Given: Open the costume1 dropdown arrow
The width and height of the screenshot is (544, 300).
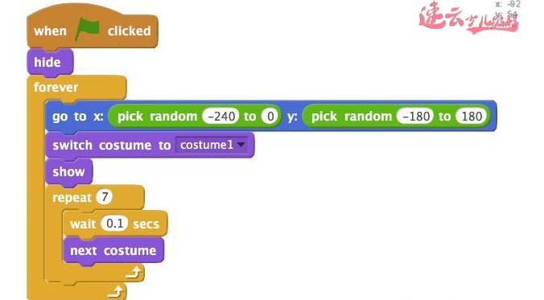Looking at the screenshot, I should 241,145.
